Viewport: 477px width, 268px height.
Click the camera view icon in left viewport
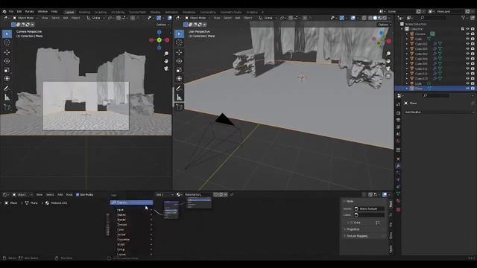pos(166,68)
